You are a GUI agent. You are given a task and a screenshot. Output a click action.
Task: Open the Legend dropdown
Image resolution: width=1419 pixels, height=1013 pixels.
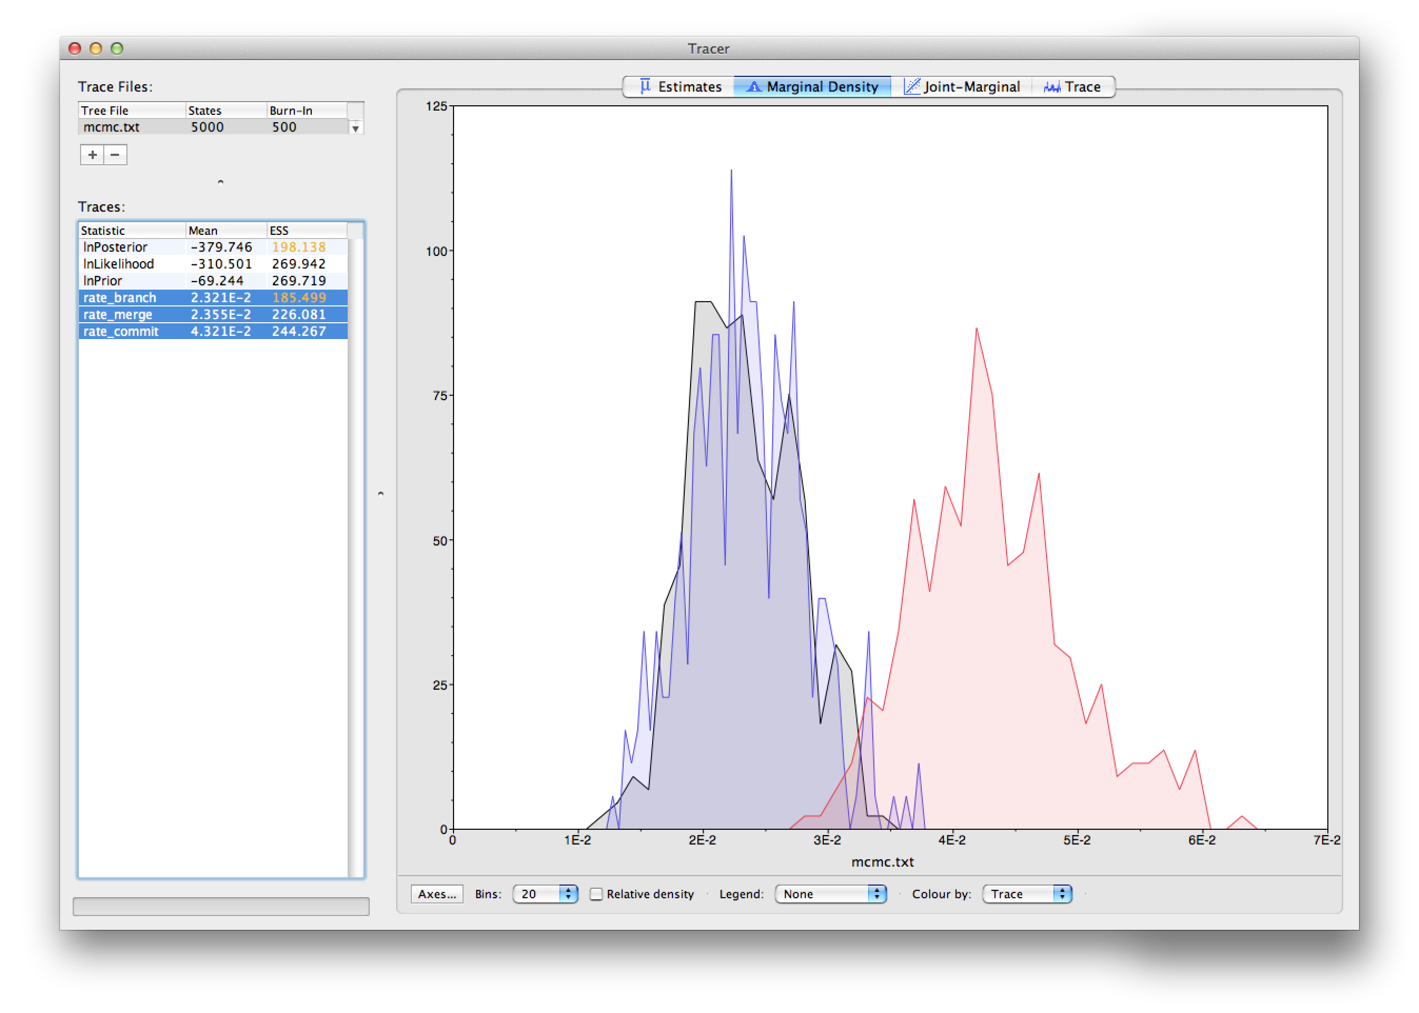(x=831, y=894)
